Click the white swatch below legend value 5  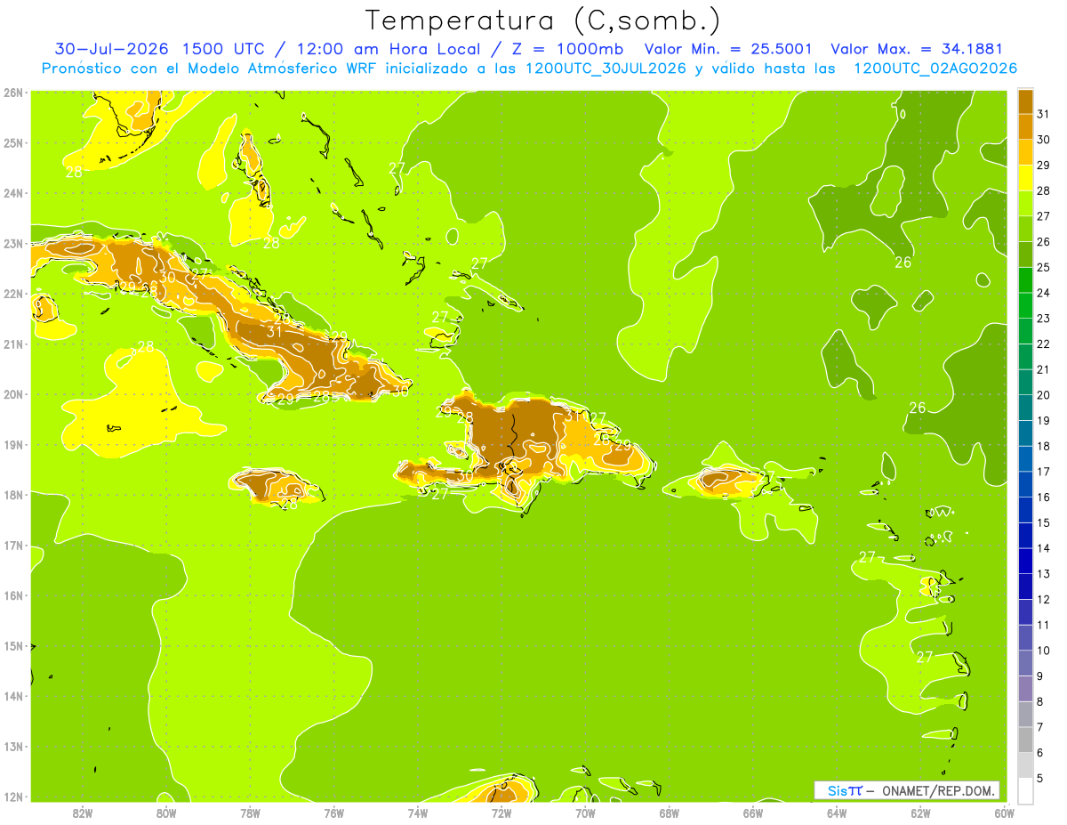pyautogui.click(x=1025, y=790)
